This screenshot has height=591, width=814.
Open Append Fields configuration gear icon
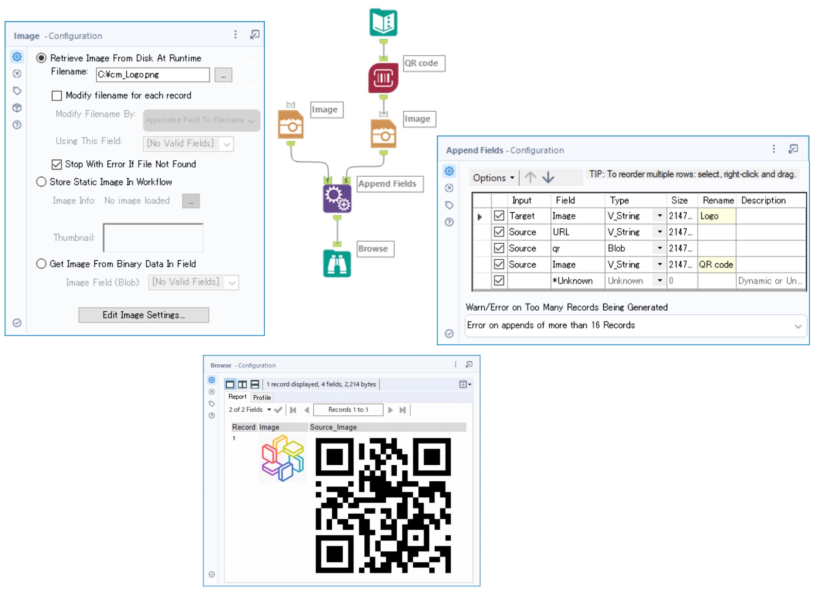[x=449, y=171]
